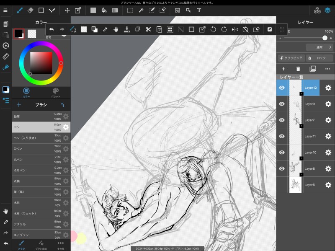Click the layer opacity slider handle
335x251 pixels.
(325, 38)
